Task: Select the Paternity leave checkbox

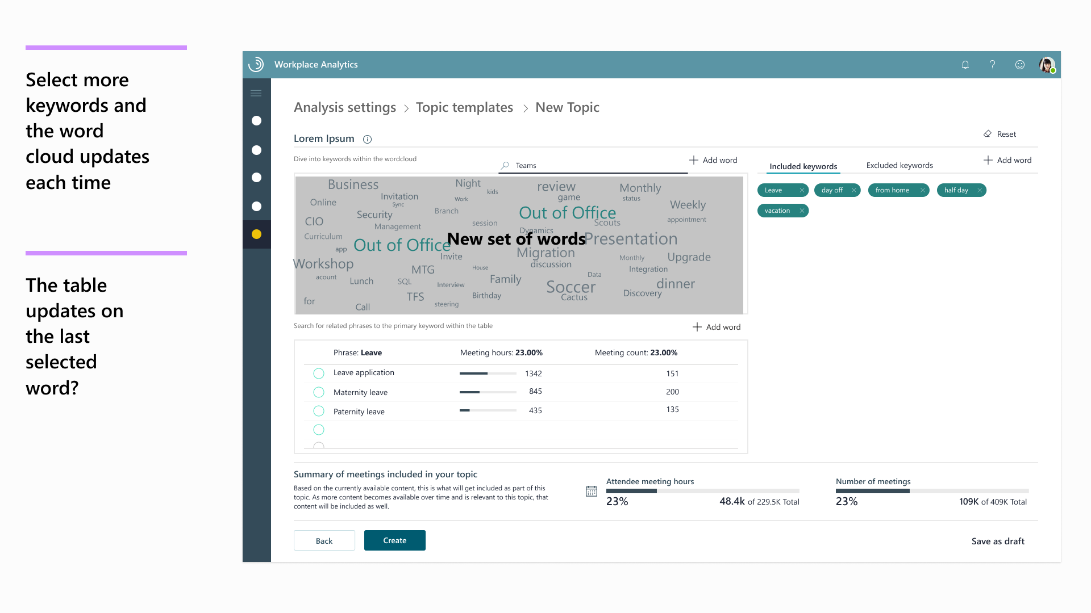Action: point(319,411)
